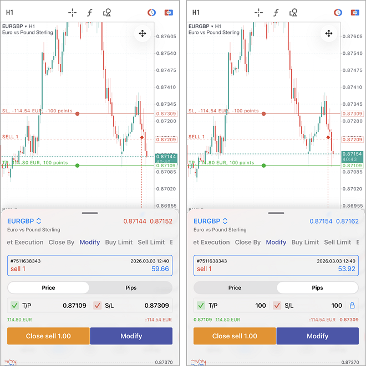Image resolution: width=366 pixels, height=366 pixels.
Task: Switch to Sell Limit tab, left panel
Action: pos(151,243)
